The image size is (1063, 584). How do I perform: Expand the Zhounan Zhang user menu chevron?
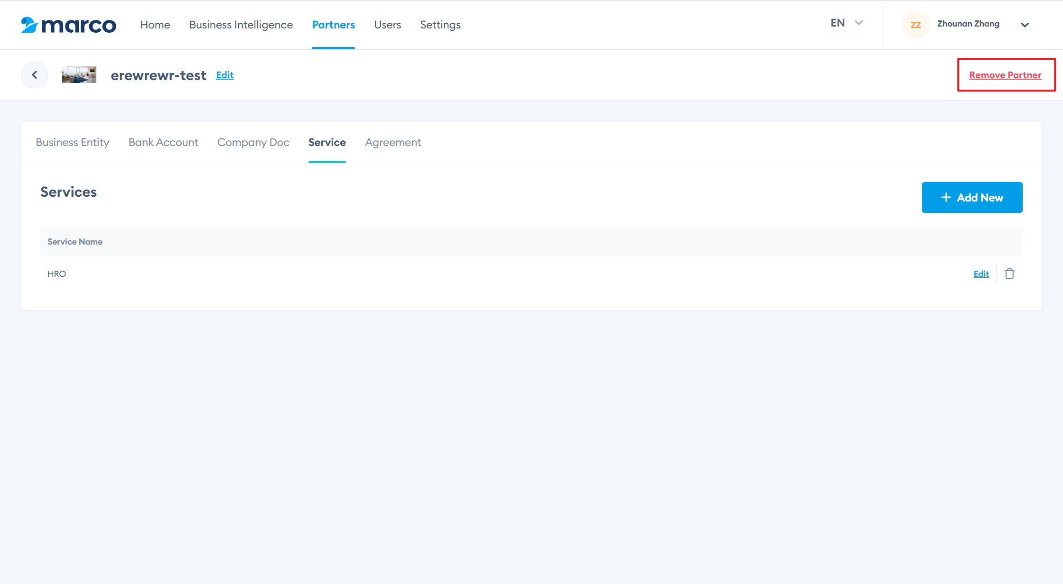(1025, 25)
